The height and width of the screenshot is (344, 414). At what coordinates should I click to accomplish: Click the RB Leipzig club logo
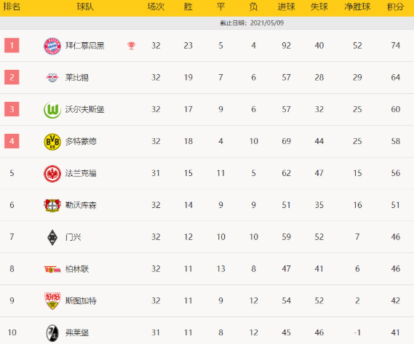pyautogui.click(x=52, y=78)
